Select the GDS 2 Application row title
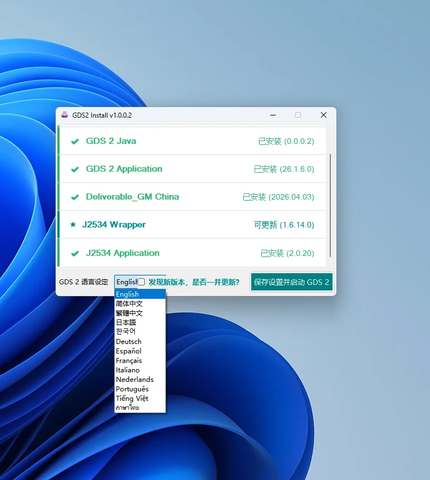430x480 pixels. click(124, 169)
